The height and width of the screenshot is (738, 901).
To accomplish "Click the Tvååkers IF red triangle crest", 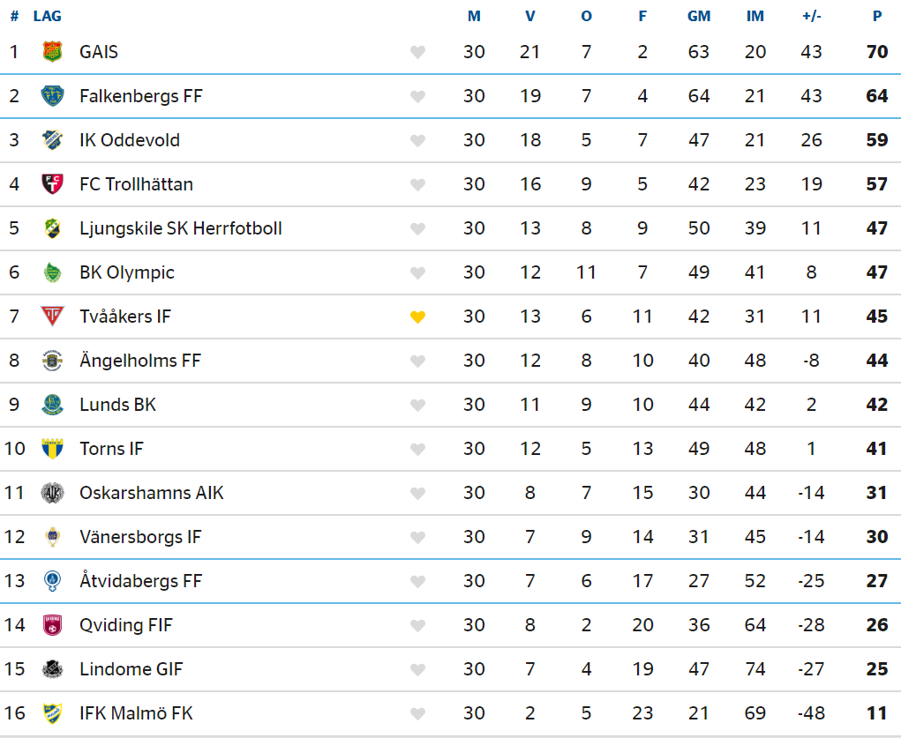I will [x=52, y=316].
